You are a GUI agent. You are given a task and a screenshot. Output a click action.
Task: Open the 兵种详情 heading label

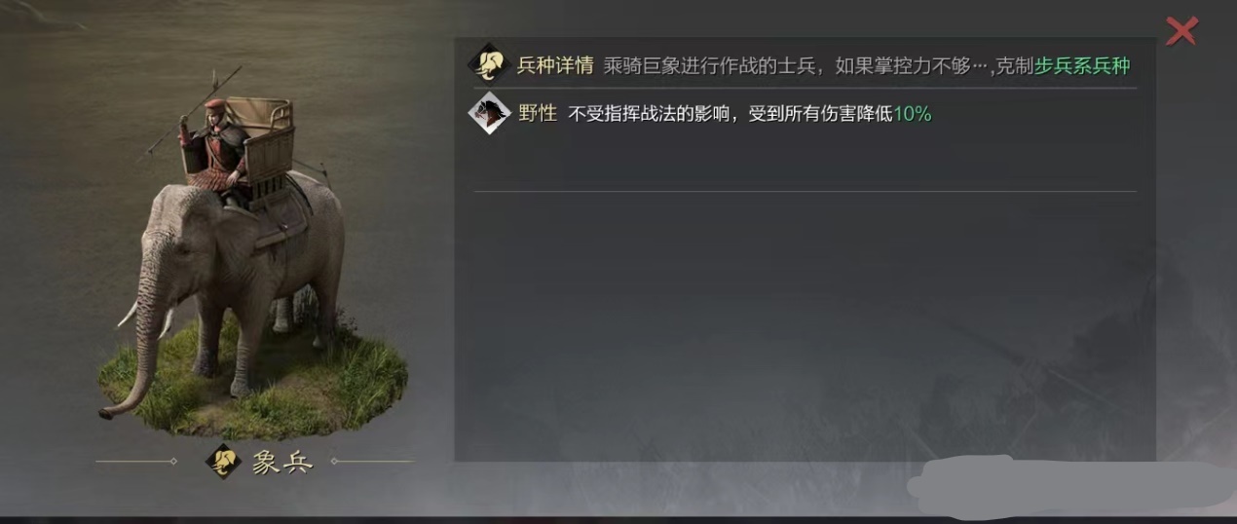pyautogui.click(x=555, y=66)
